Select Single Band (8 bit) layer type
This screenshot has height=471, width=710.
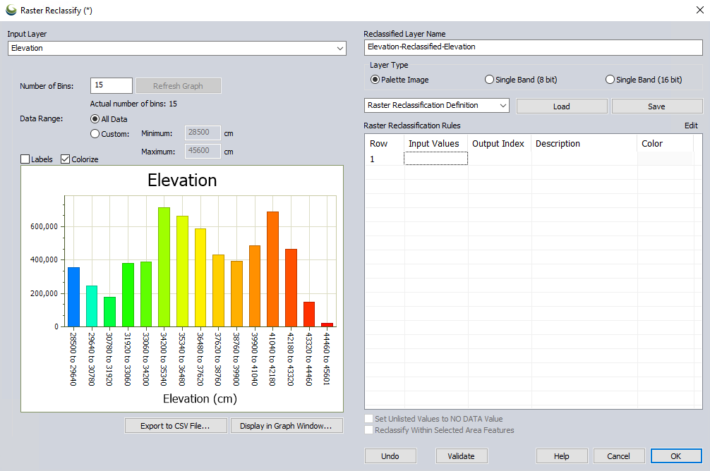pyautogui.click(x=490, y=80)
